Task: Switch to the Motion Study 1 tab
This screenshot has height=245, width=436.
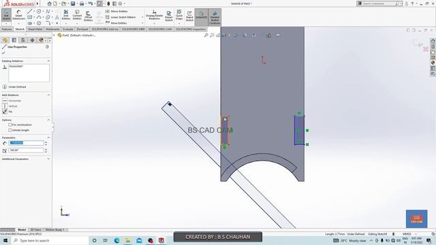Action: (54, 230)
